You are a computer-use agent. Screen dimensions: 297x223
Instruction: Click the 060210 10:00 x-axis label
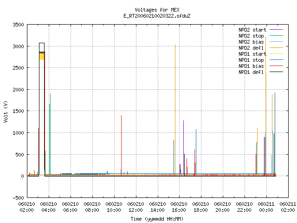114,207
